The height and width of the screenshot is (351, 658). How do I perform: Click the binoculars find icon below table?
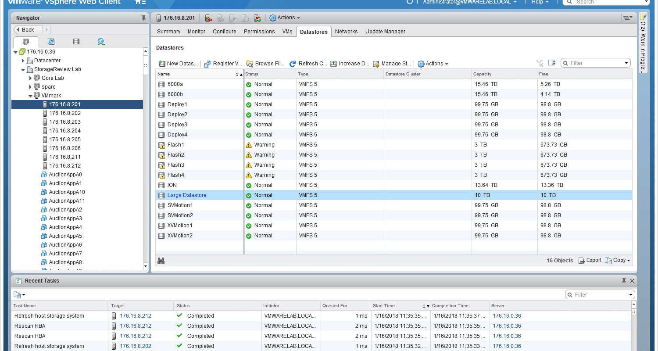[161, 261]
